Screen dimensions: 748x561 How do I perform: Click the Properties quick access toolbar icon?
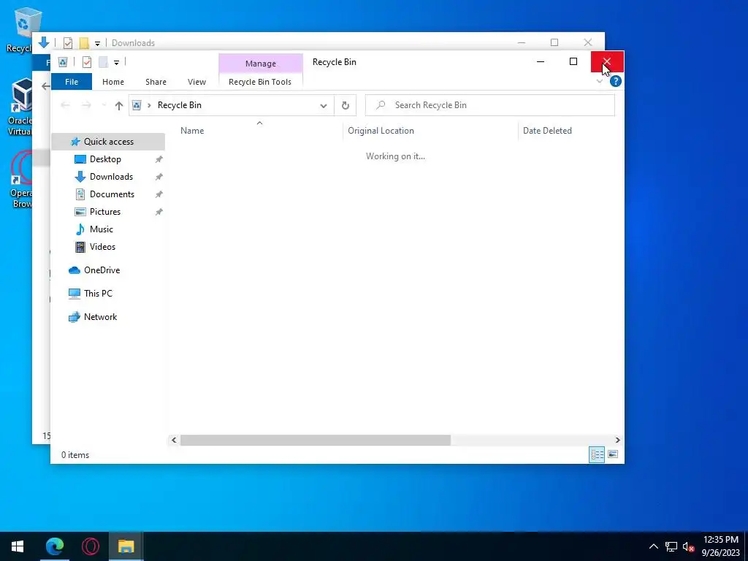point(87,62)
